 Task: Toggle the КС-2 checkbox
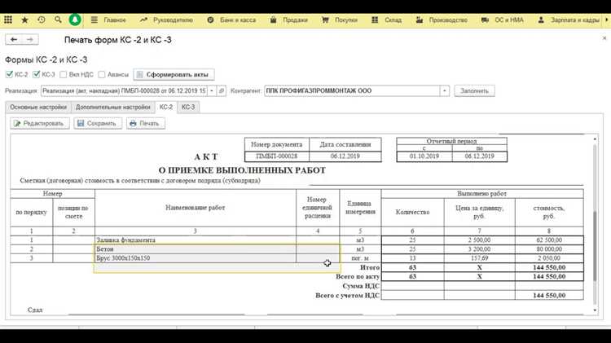click(x=9, y=74)
